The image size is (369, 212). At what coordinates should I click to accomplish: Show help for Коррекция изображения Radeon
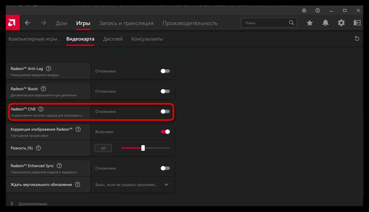[x=78, y=129]
